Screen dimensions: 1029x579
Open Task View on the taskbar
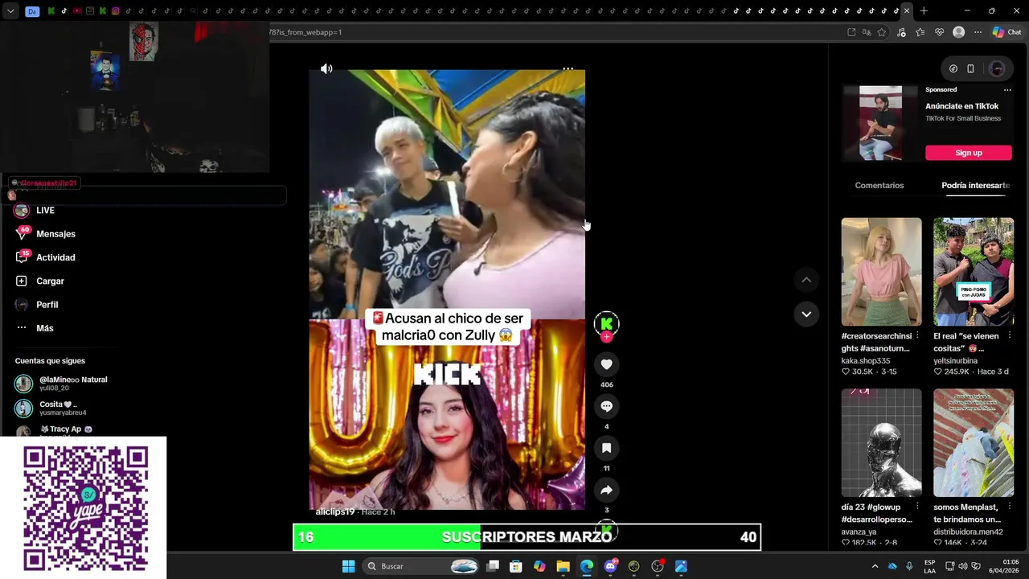[x=493, y=566]
